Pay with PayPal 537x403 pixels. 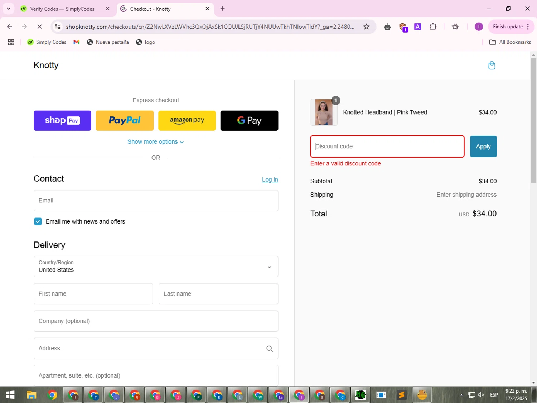(x=125, y=121)
